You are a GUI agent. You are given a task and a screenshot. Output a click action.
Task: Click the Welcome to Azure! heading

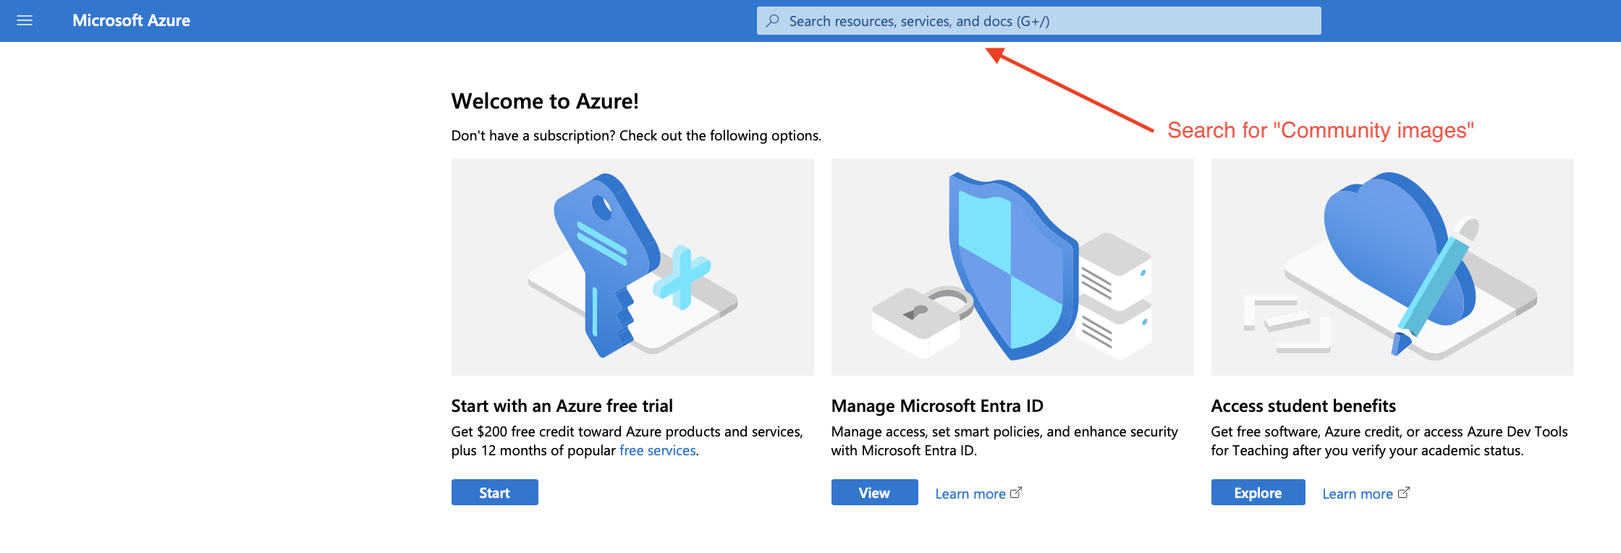(545, 101)
